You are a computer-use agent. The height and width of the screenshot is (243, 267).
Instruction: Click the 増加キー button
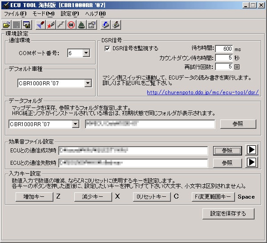(34, 197)
